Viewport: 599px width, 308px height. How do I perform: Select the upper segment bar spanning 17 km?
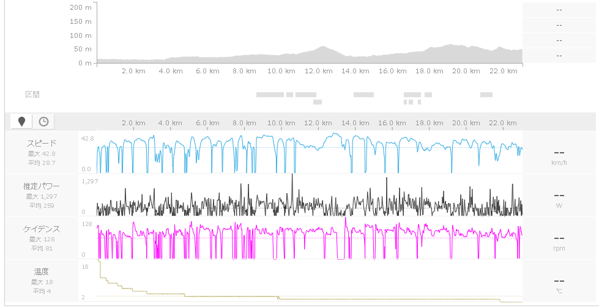(412, 95)
